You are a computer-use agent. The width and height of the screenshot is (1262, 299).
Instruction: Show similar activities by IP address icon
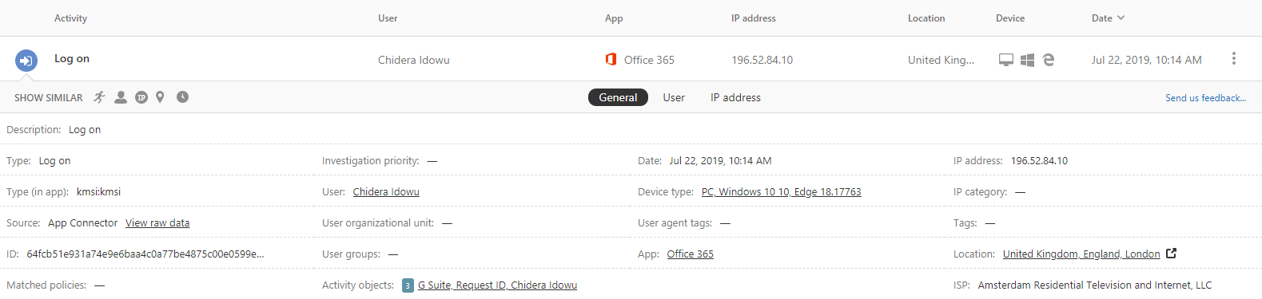141,97
